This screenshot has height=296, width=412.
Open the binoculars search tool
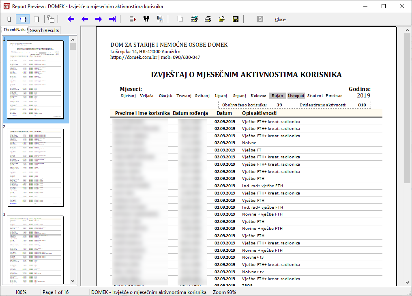[x=146, y=19]
